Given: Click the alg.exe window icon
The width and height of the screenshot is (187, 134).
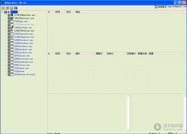Looking at the screenshot, I should (12, 22).
